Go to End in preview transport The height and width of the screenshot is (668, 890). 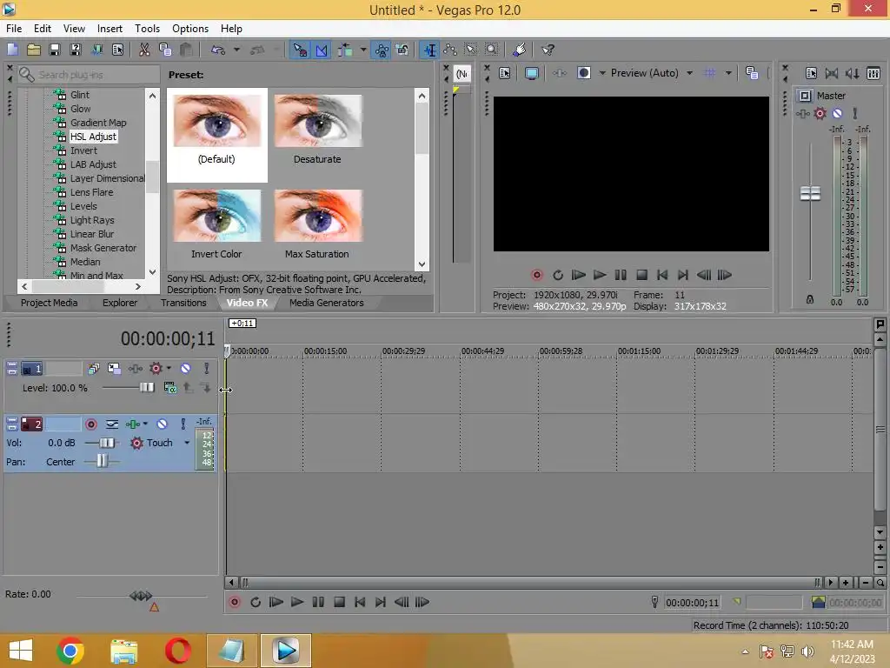683,275
